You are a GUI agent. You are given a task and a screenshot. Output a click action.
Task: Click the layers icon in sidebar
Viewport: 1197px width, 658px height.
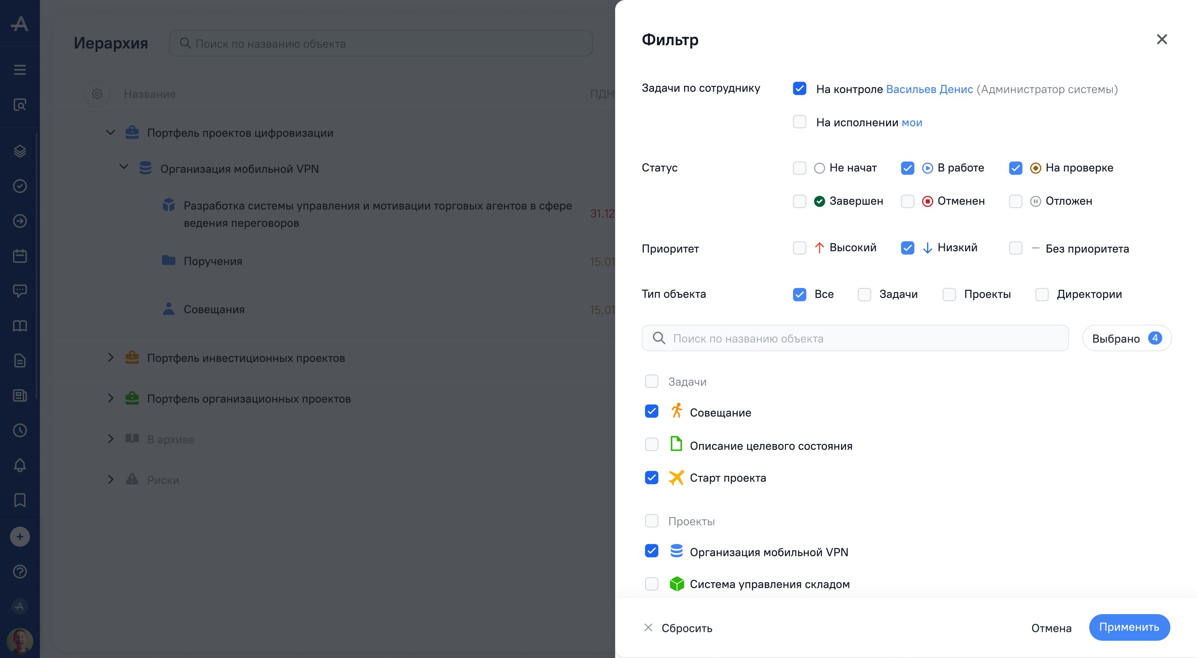20,151
